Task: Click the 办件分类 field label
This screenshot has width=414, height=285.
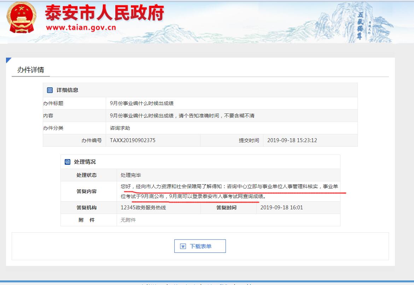Action: 53,128
